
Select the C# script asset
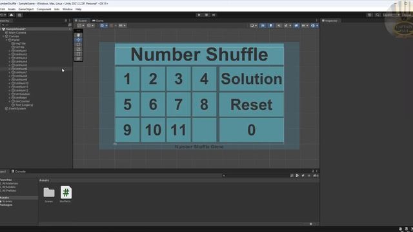[66, 195]
